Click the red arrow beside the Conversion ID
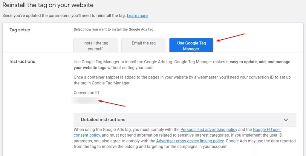The image size is (306, 156). pyautogui.click(x=112, y=104)
